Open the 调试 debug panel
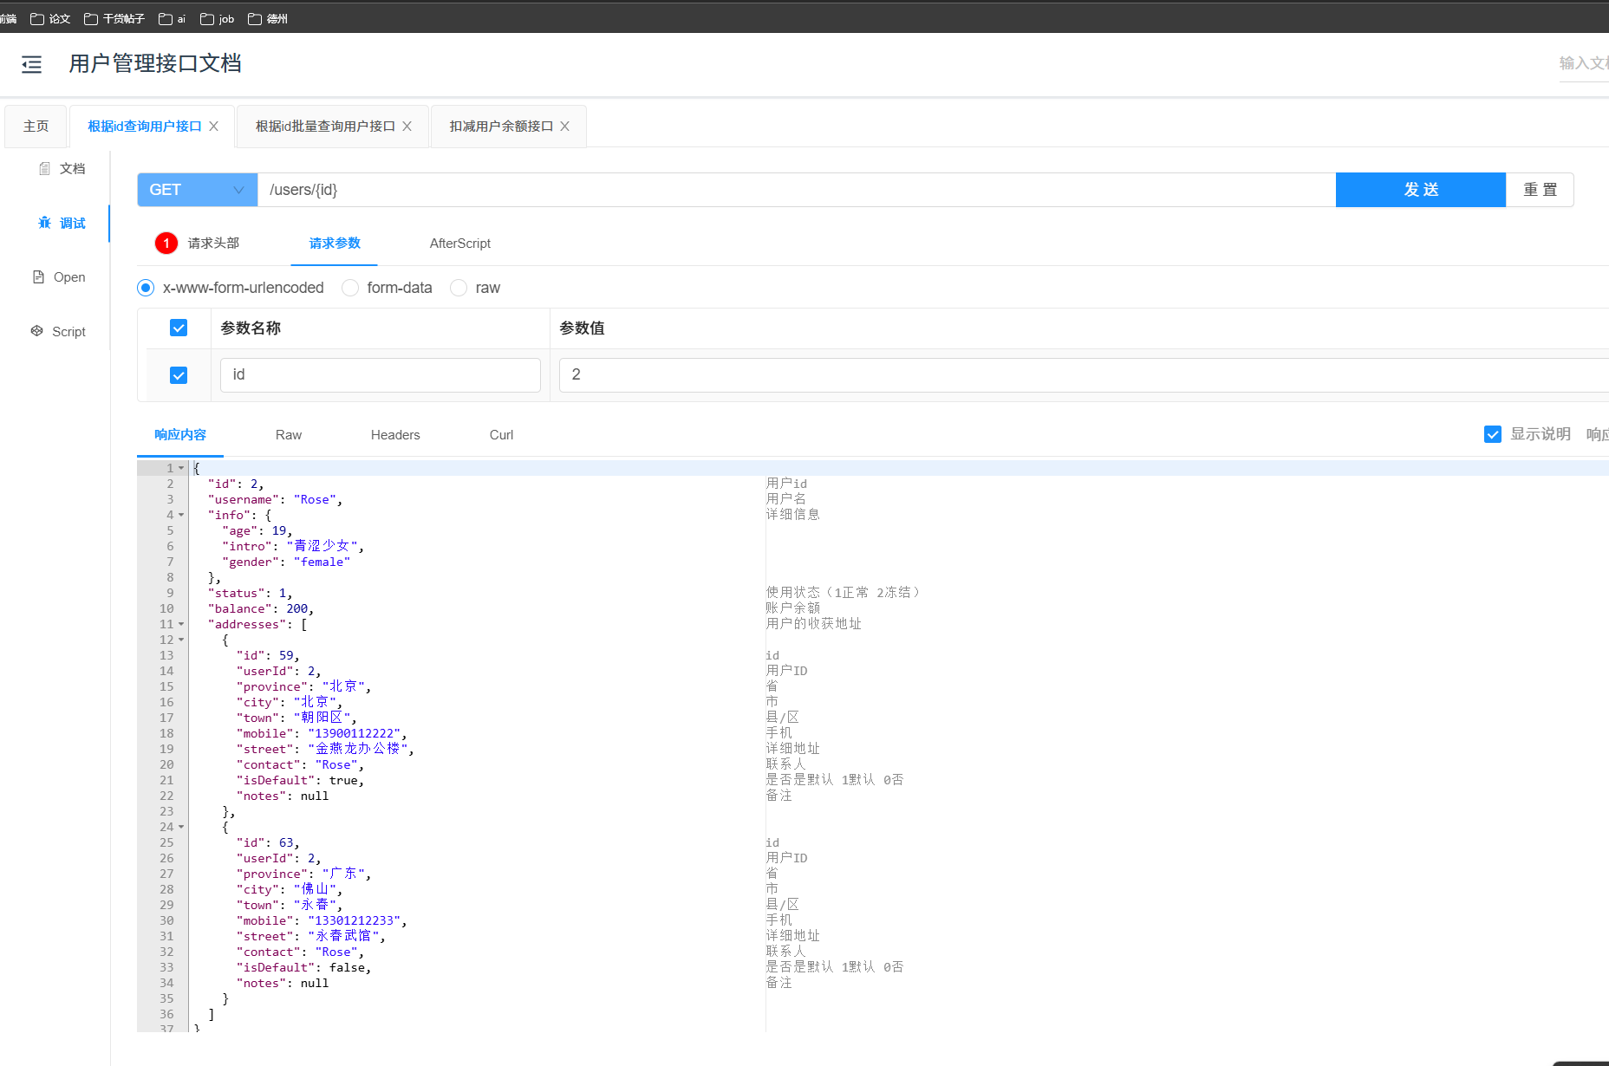The height and width of the screenshot is (1066, 1609). coord(62,224)
